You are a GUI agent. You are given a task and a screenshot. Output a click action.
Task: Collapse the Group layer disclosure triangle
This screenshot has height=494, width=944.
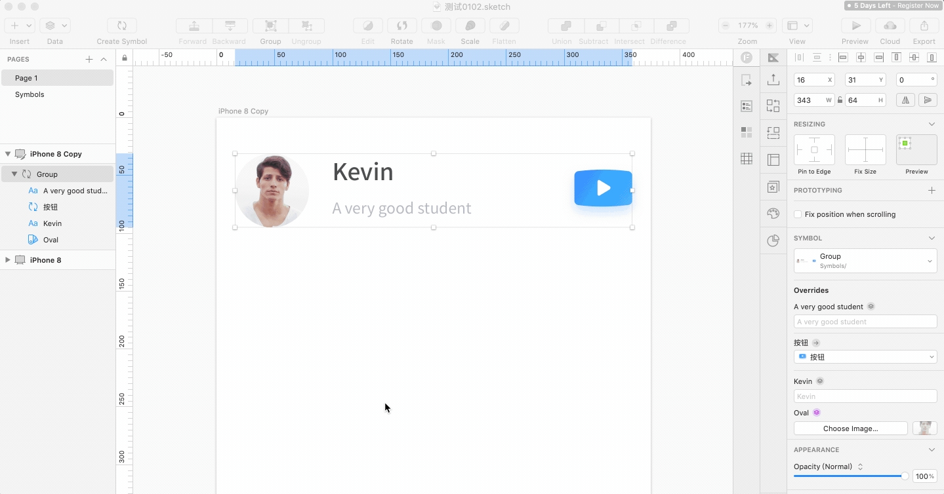[14, 174]
